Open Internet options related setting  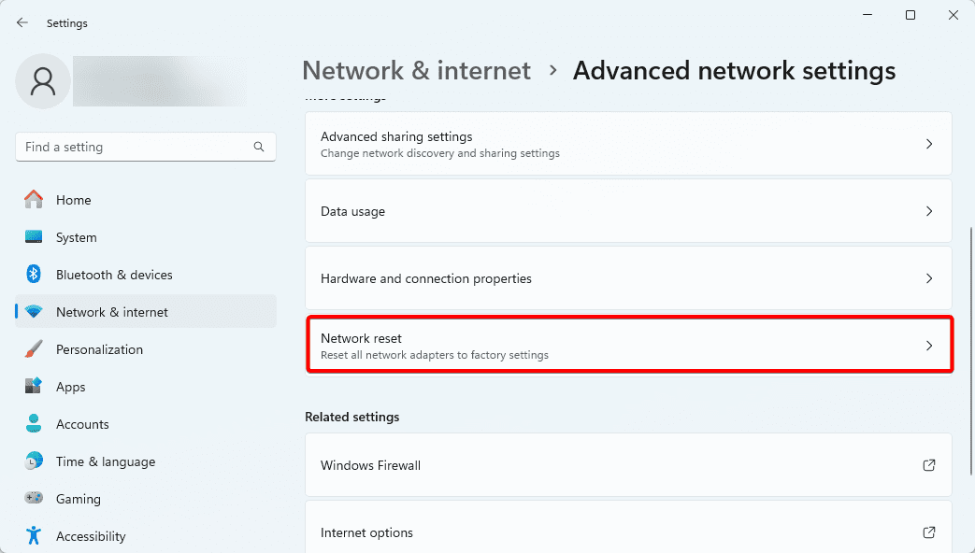[x=628, y=528]
